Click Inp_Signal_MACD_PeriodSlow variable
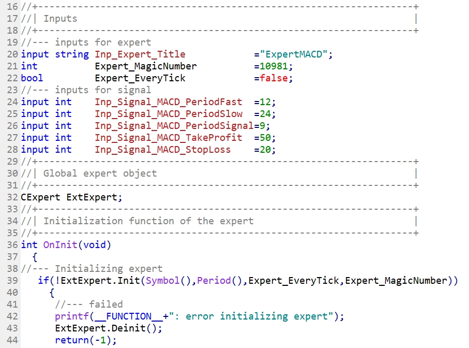 point(169,114)
